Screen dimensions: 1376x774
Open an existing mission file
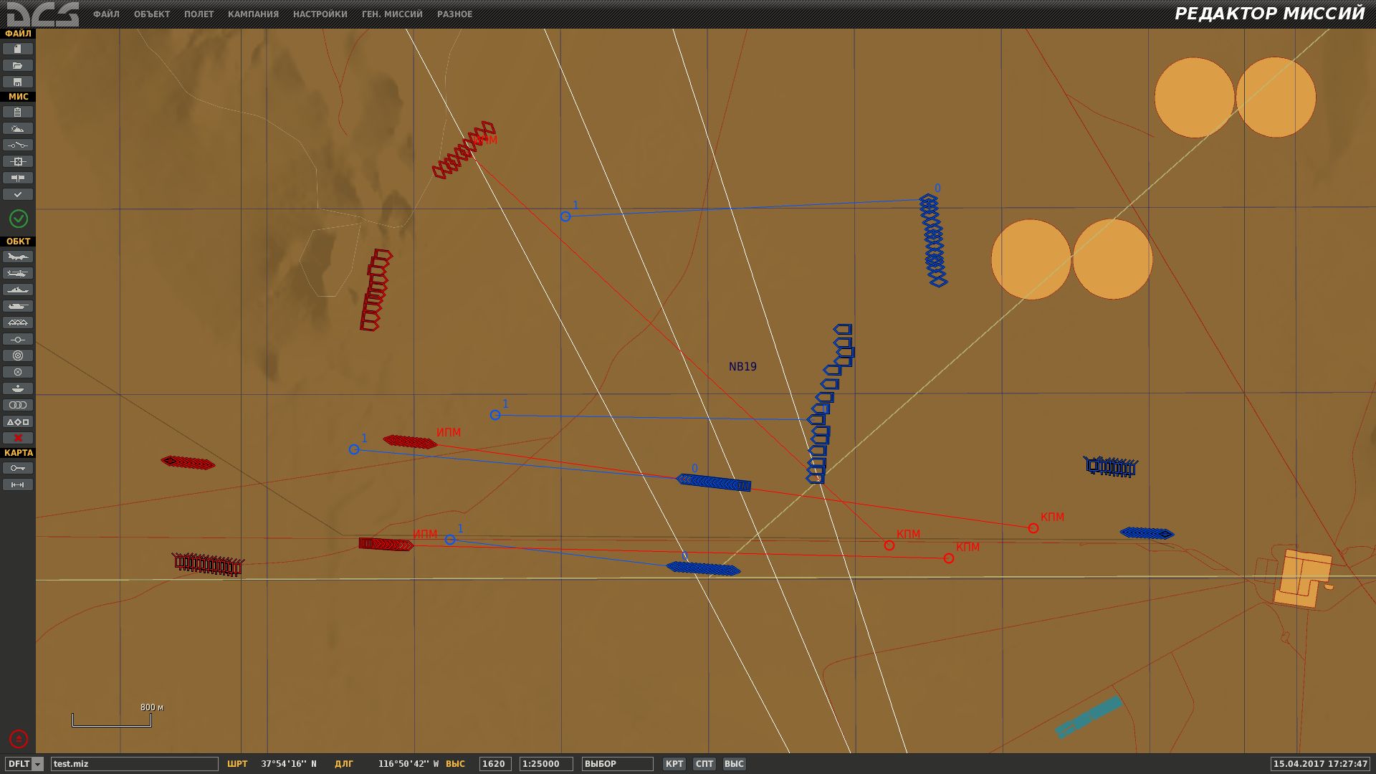click(x=18, y=65)
